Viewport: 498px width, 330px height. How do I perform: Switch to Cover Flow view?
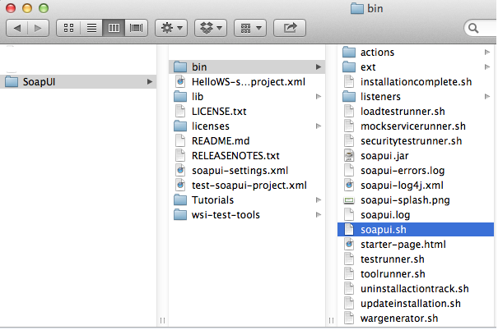click(137, 28)
